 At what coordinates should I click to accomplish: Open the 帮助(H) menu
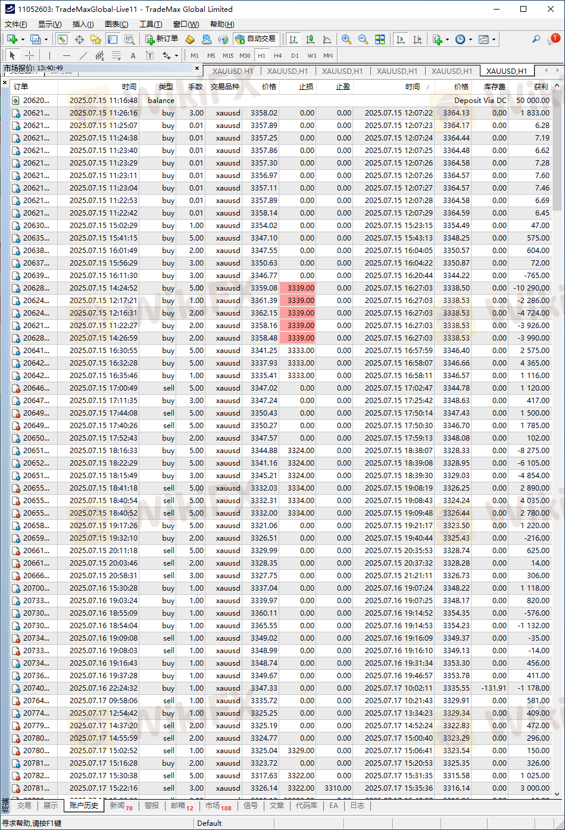pyautogui.click(x=222, y=24)
